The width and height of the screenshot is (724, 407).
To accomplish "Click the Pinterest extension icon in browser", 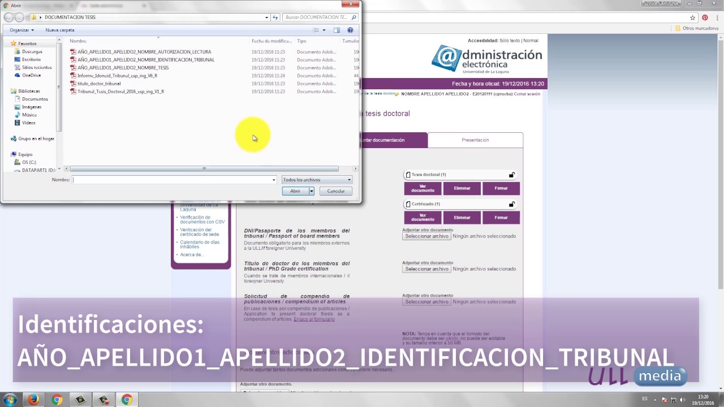I will pyautogui.click(x=705, y=18).
